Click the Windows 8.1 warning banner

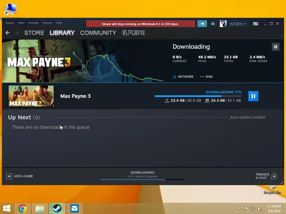coord(141,24)
